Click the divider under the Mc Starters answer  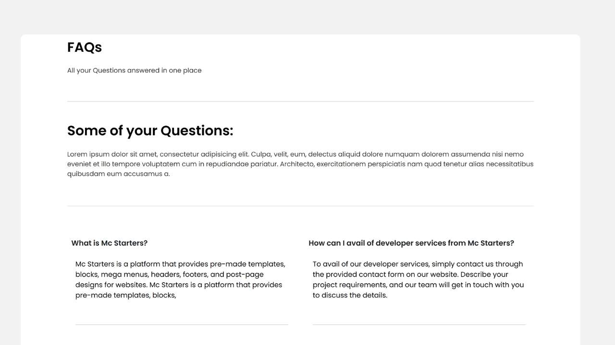(x=182, y=325)
